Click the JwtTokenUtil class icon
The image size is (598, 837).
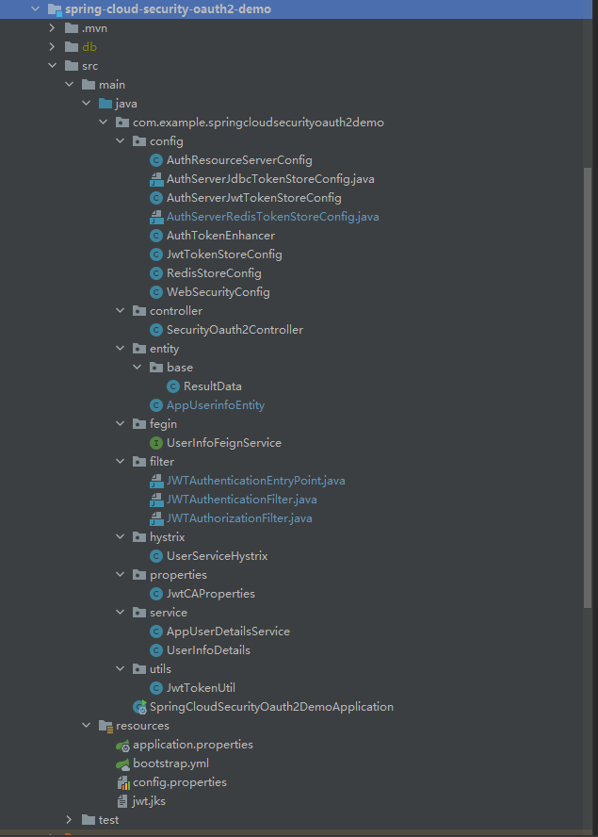pyautogui.click(x=155, y=688)
